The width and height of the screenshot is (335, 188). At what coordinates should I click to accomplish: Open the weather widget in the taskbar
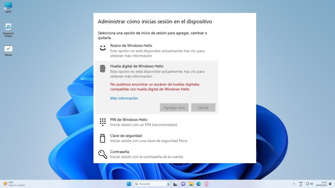[x=14, y=184]
